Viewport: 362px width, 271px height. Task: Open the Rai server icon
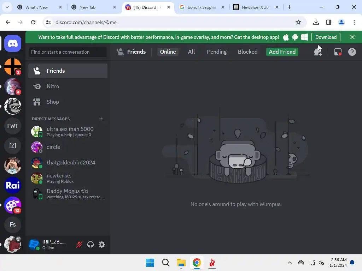pyautogui.click(x=13, y=185)
